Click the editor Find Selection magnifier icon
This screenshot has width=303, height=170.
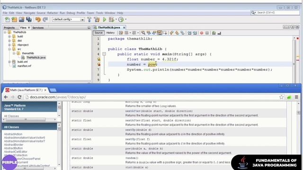tap(143, 33)
